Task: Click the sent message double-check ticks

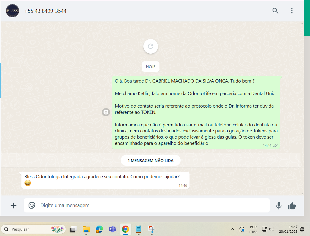Action: coord(275,145)
